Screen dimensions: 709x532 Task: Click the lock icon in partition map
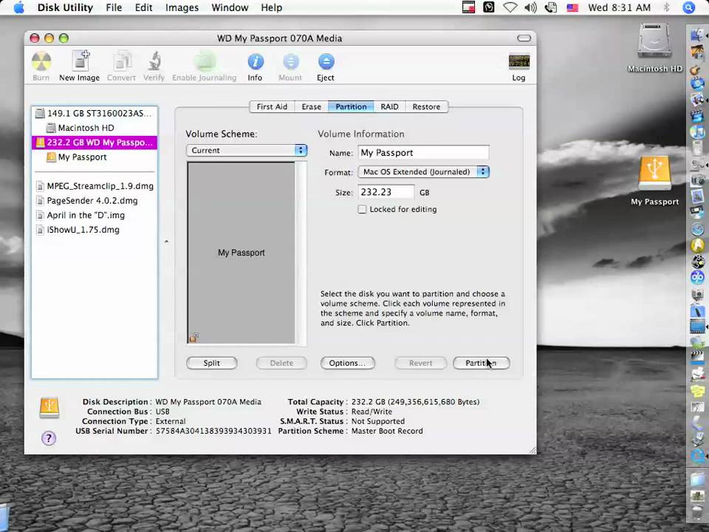[194, 337]
